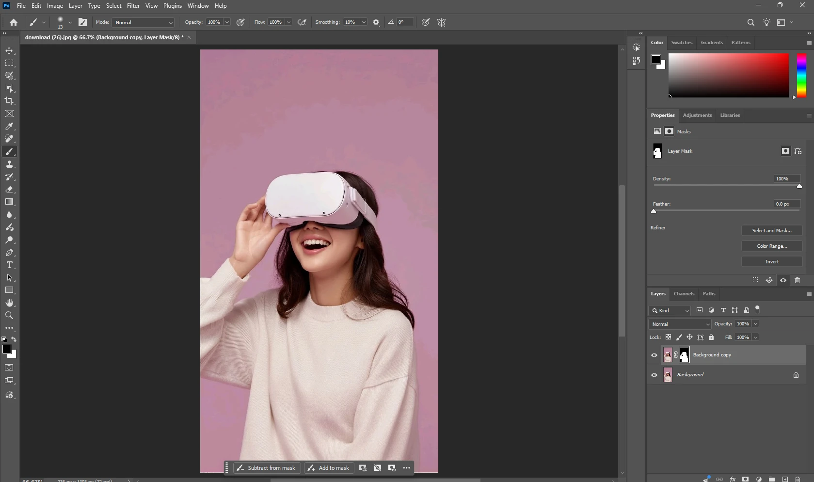Select the Hand tool
The image size is (814, 482).
tap(9, 303)
